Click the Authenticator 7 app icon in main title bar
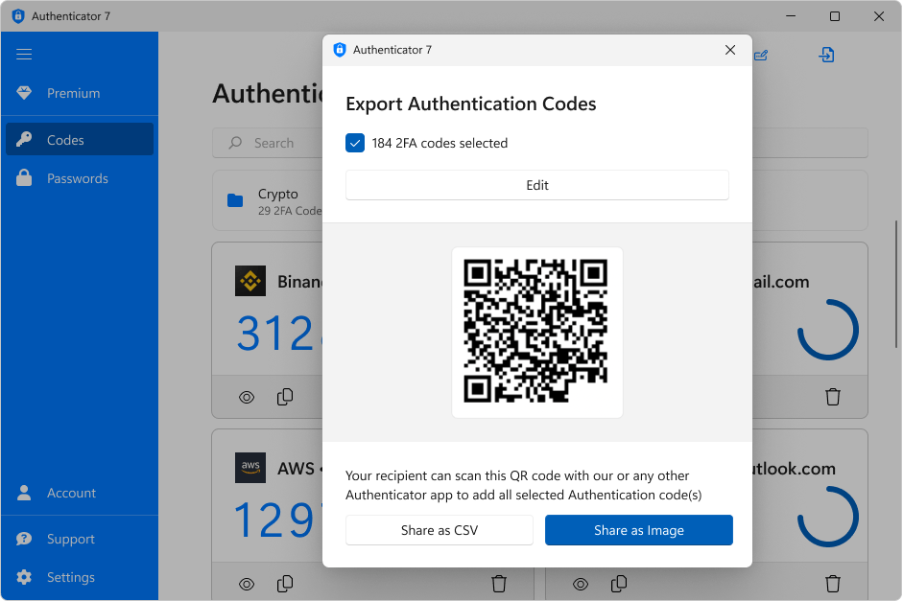 pyautogui.click(x=18, y=16)
